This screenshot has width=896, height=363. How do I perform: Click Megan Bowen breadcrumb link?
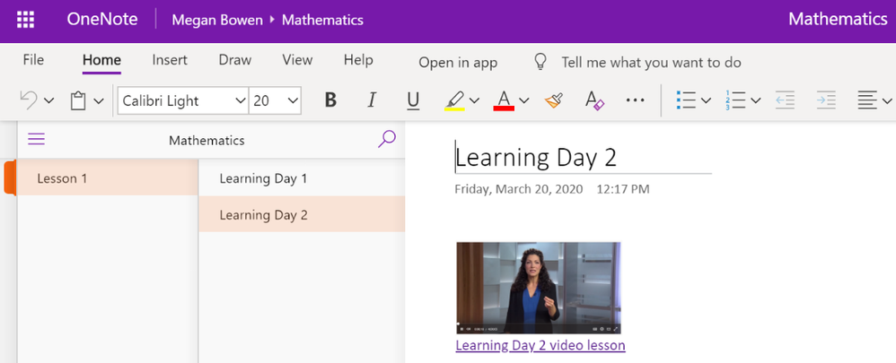[x=217, y=20]
